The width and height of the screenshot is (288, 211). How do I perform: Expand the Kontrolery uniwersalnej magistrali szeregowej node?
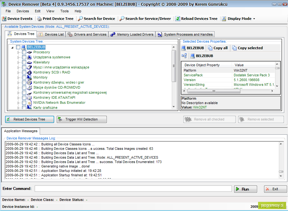click(18, 93)
